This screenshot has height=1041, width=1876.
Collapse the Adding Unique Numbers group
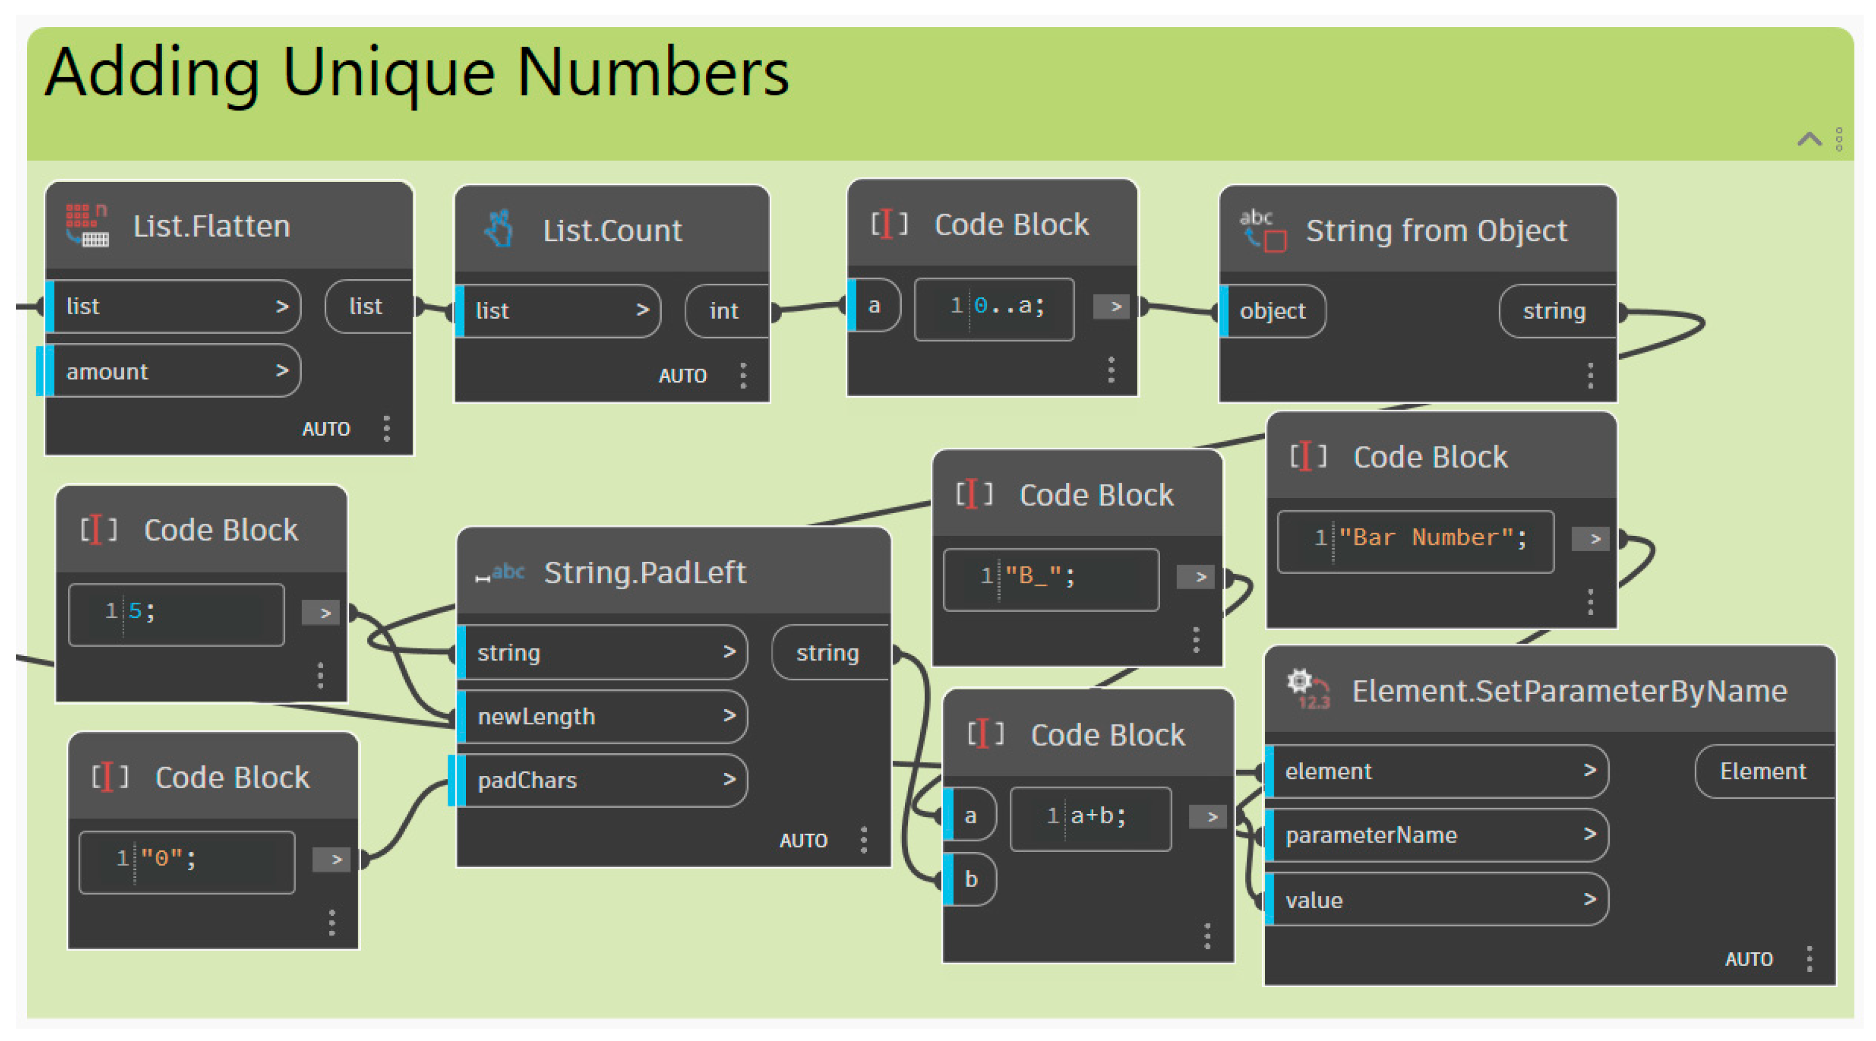tap(1810, 138)
